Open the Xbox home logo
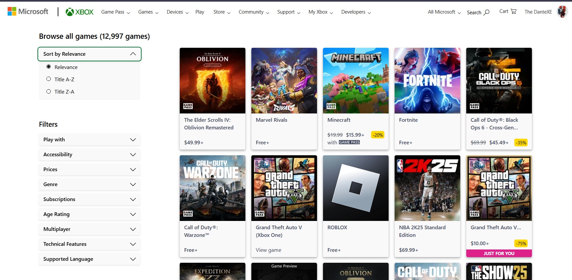The width and height of the screenshot is (572, 280). [80, 12]
